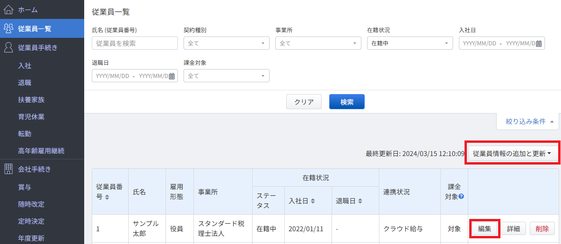This screenshot has height=244, width=561.
Task: Open the 入社日 calendar icon
Action: pos(539,44)
